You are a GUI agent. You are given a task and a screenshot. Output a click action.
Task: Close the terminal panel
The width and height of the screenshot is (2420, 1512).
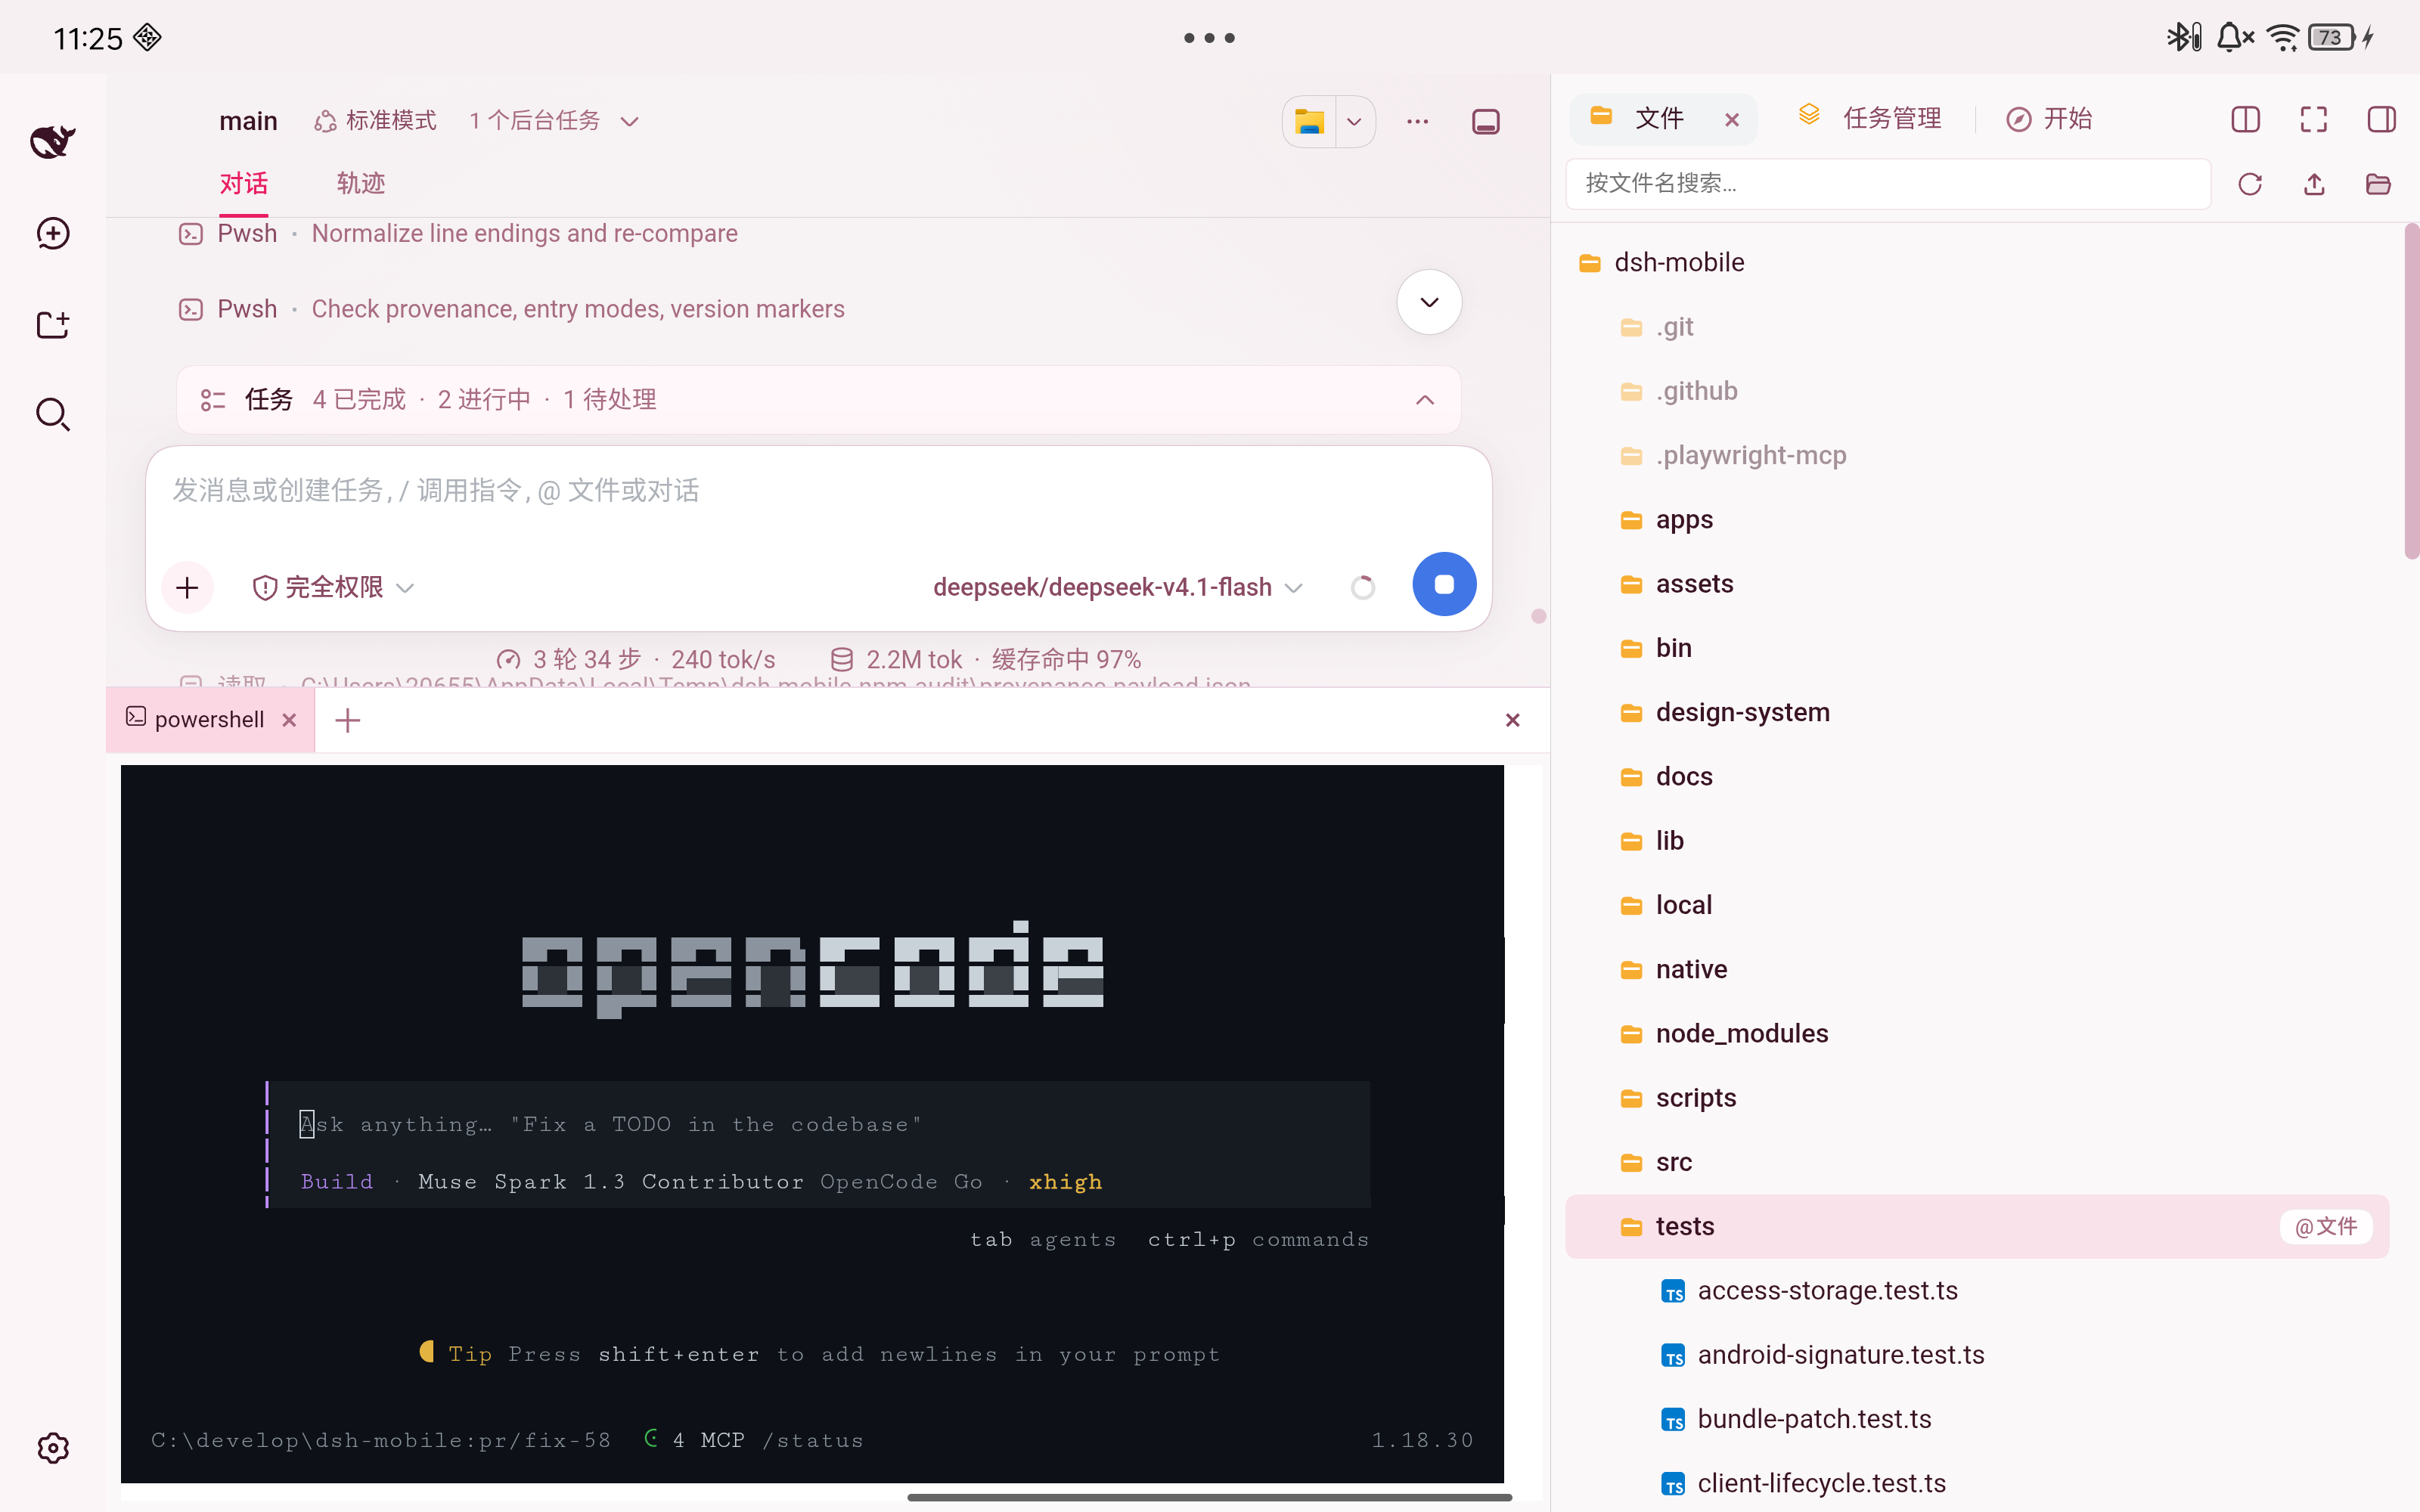(1512, 720)
